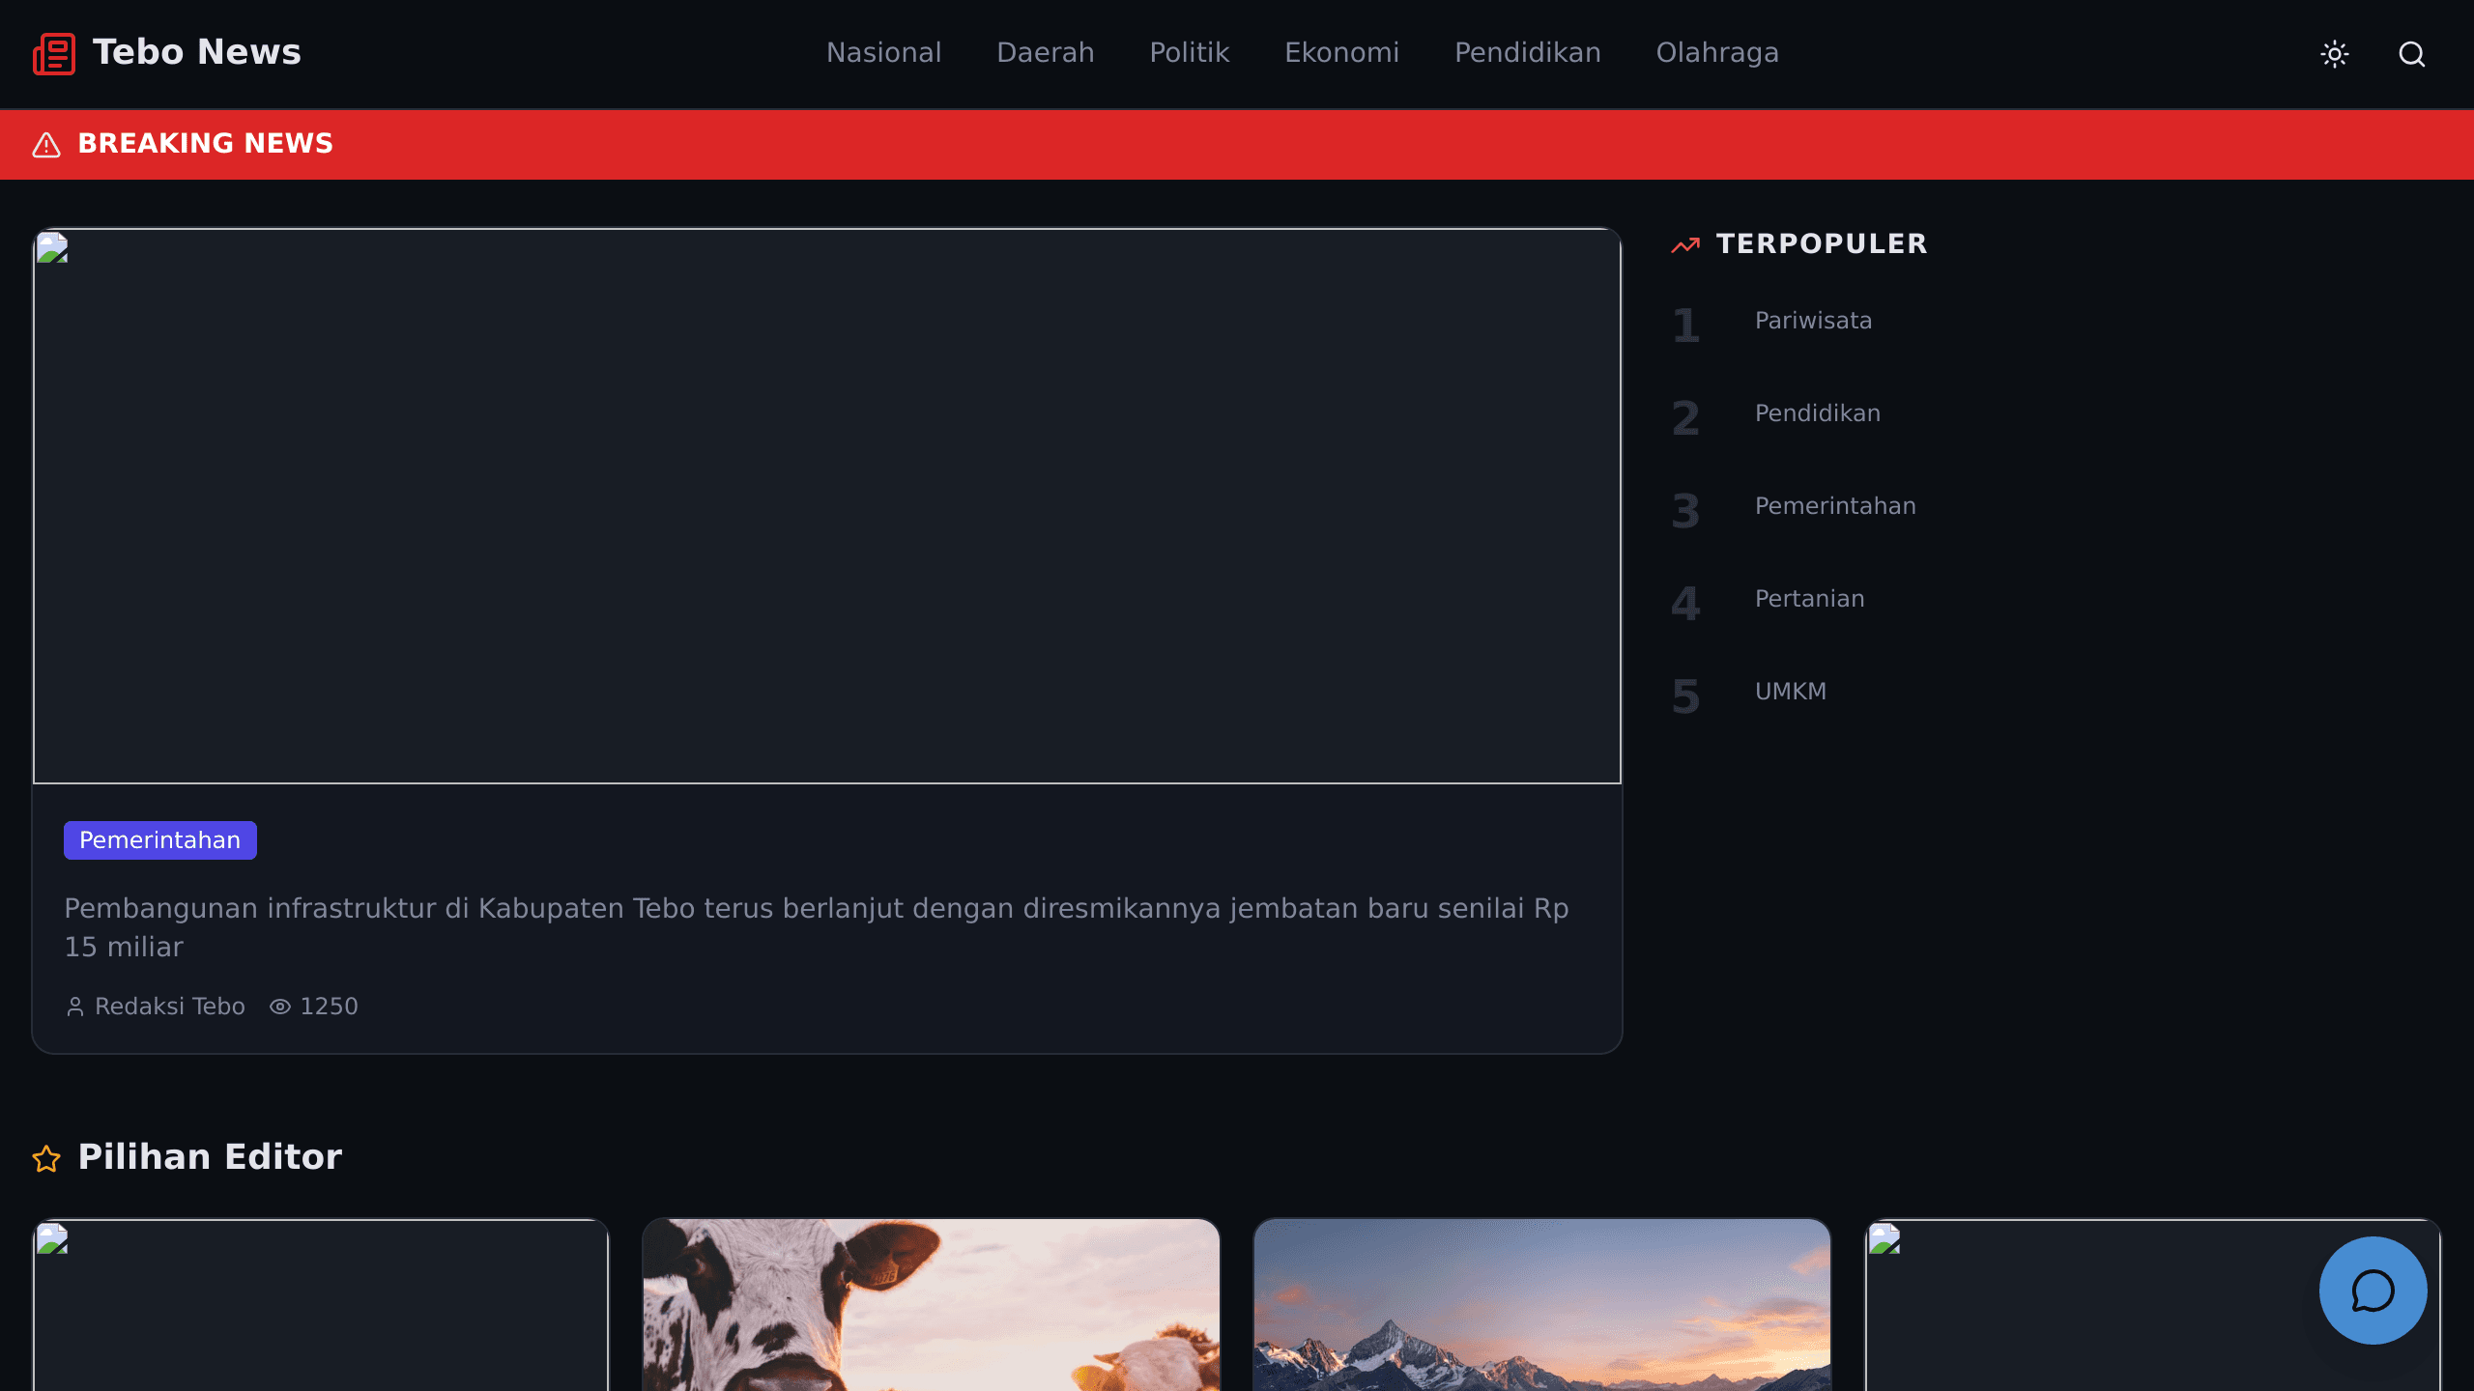Screen dimensions: 2474x1391
Task: Click the breaking news warning triangle icon
Action: [46, 145]
